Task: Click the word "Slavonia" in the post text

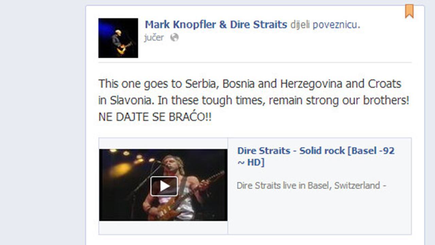Action: pos(129,100)
